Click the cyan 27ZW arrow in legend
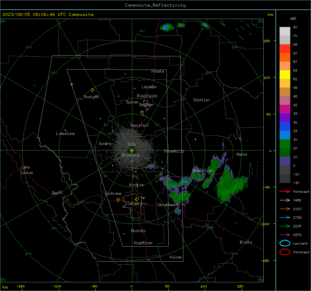This screenshot has height=291, width=311. click(285, 218)
